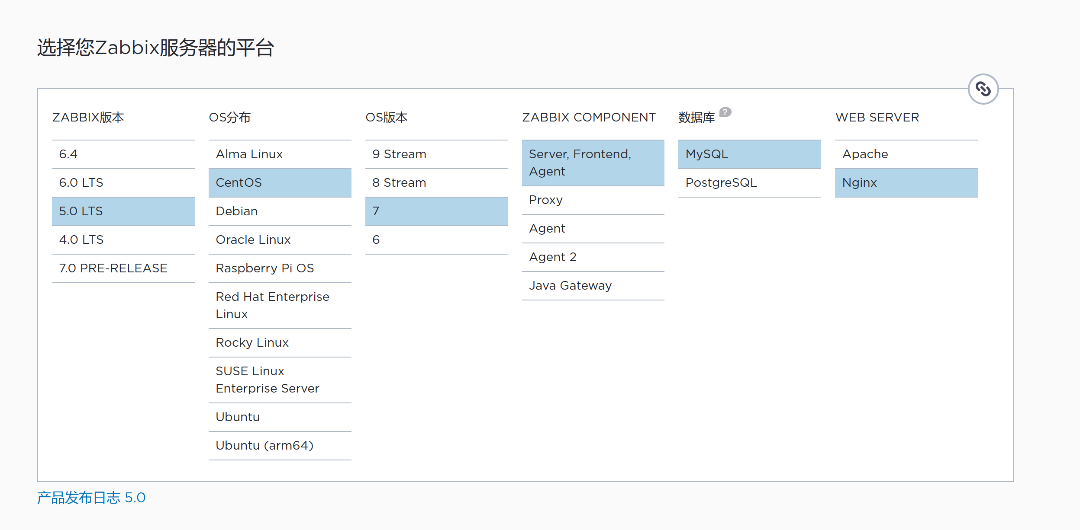Screen dimensions: 1080x530
Task: Choose Apache as the web server
Action: tap(906, 154)
